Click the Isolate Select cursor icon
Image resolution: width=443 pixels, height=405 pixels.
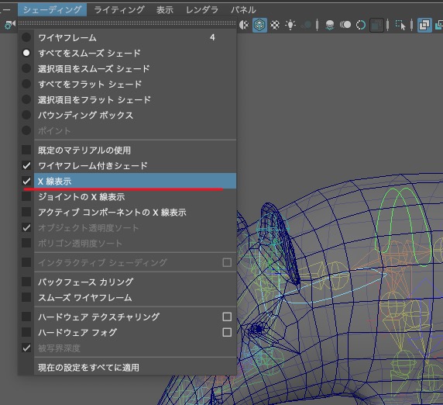pos(400,25)
